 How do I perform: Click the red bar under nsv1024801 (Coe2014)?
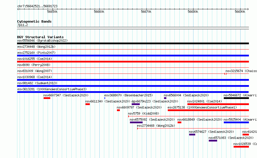[x=218, y=104]
